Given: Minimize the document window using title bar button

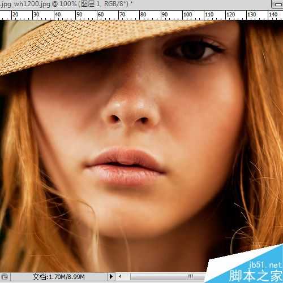Looking at the screenshot, I should pos(277,5).
